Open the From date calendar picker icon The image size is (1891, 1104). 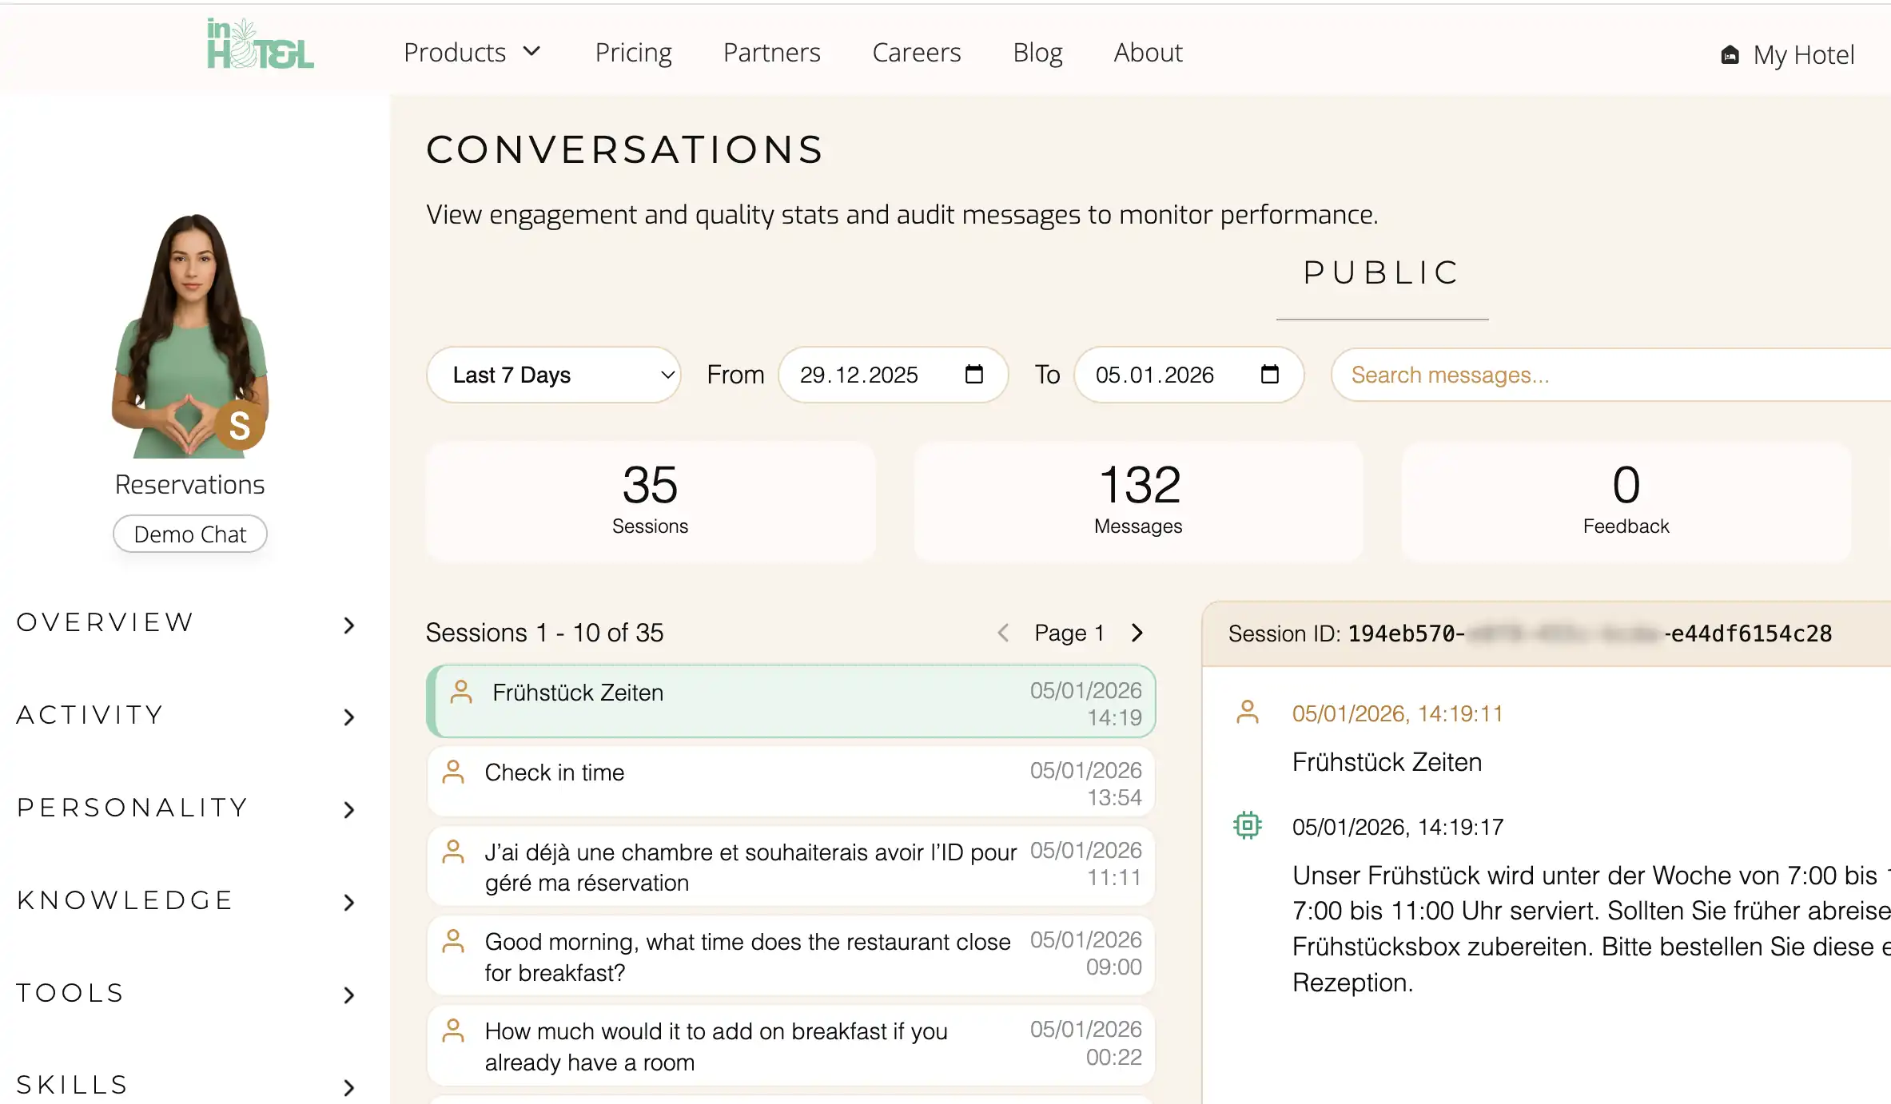coord(974,374)
